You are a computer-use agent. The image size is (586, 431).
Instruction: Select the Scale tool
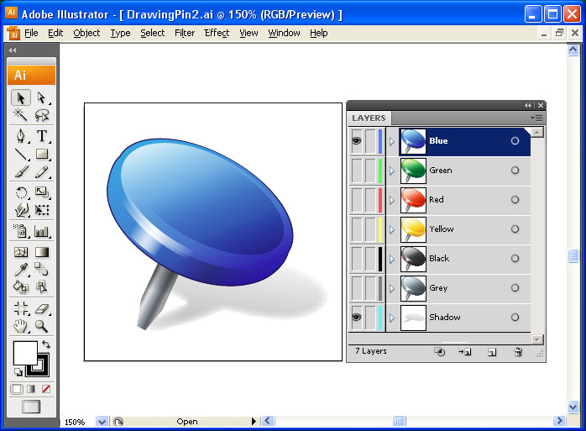pos(41,192)
